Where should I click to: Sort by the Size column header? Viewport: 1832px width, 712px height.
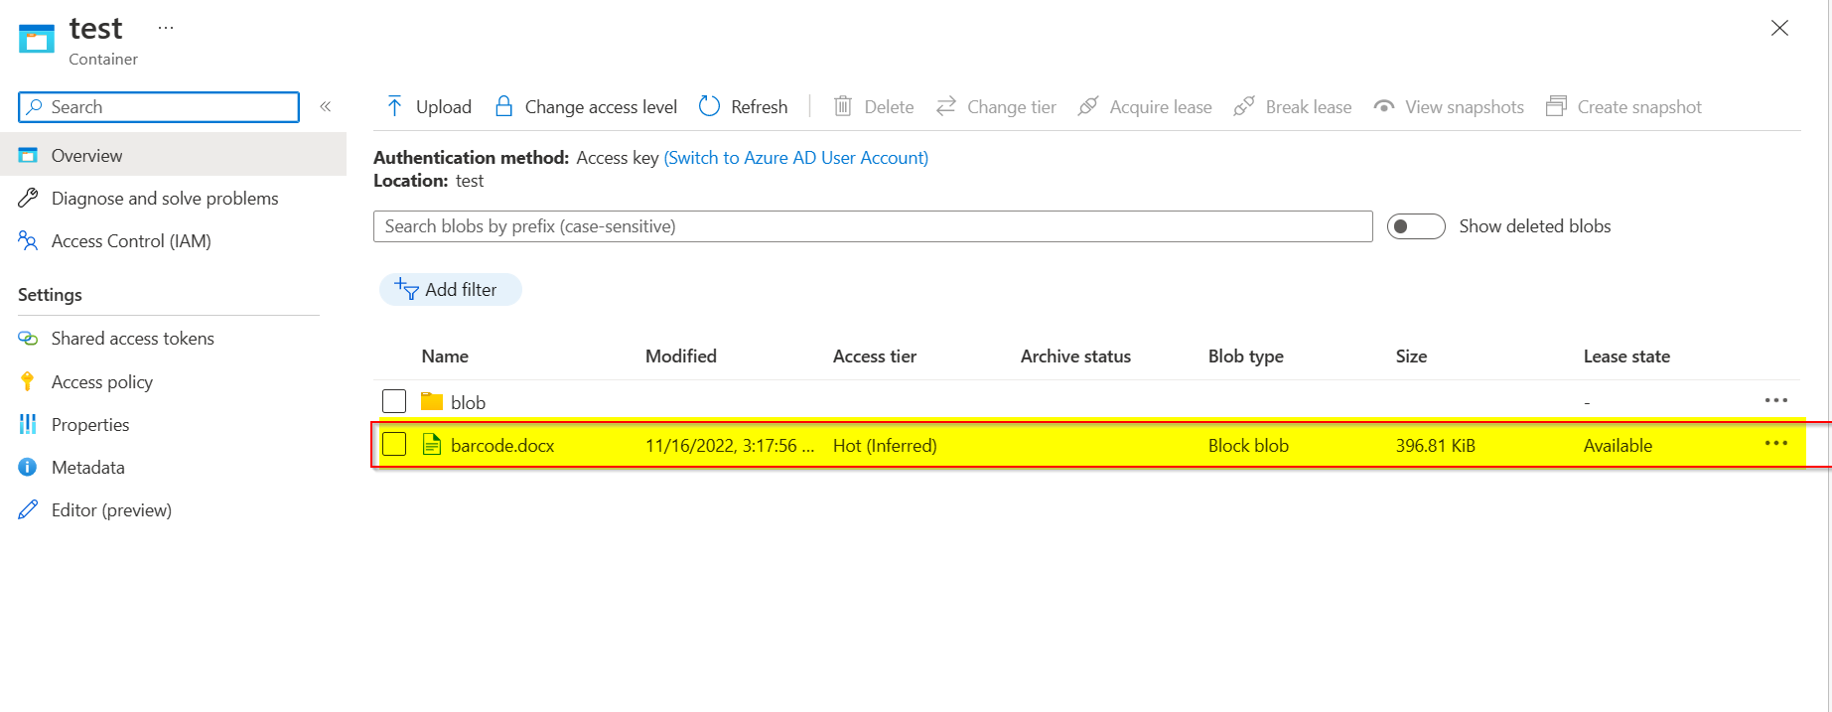(x=1411, y=356)
